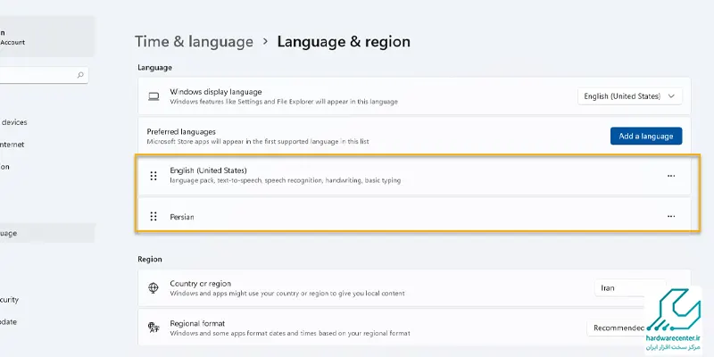
Task: Select the English (United States) language row
Action: point(414,176)
